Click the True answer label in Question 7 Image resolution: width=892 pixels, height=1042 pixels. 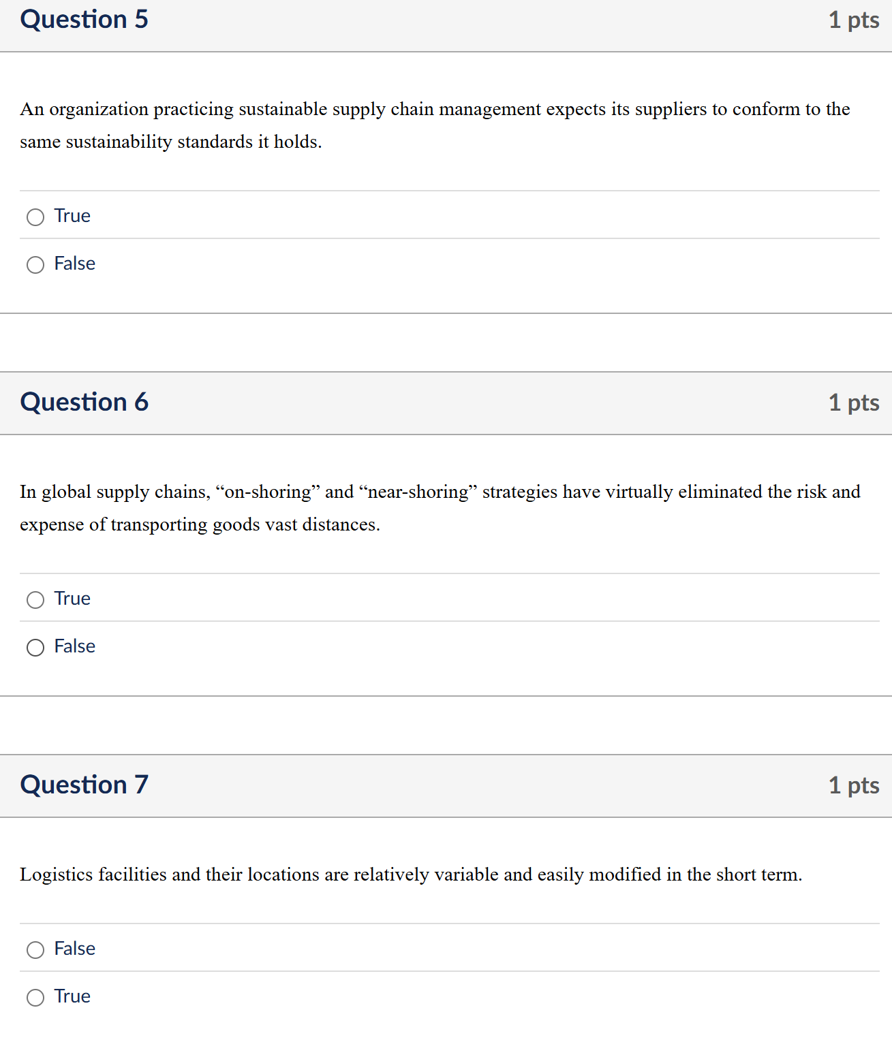point(72,996)
